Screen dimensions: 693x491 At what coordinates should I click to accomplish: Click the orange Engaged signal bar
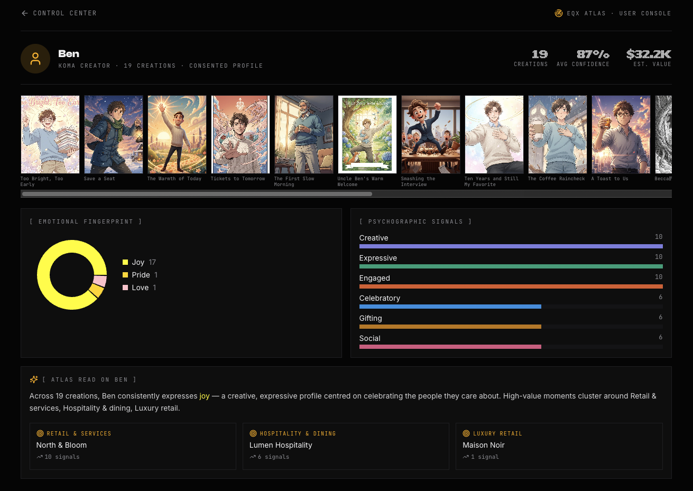[511, 286]
